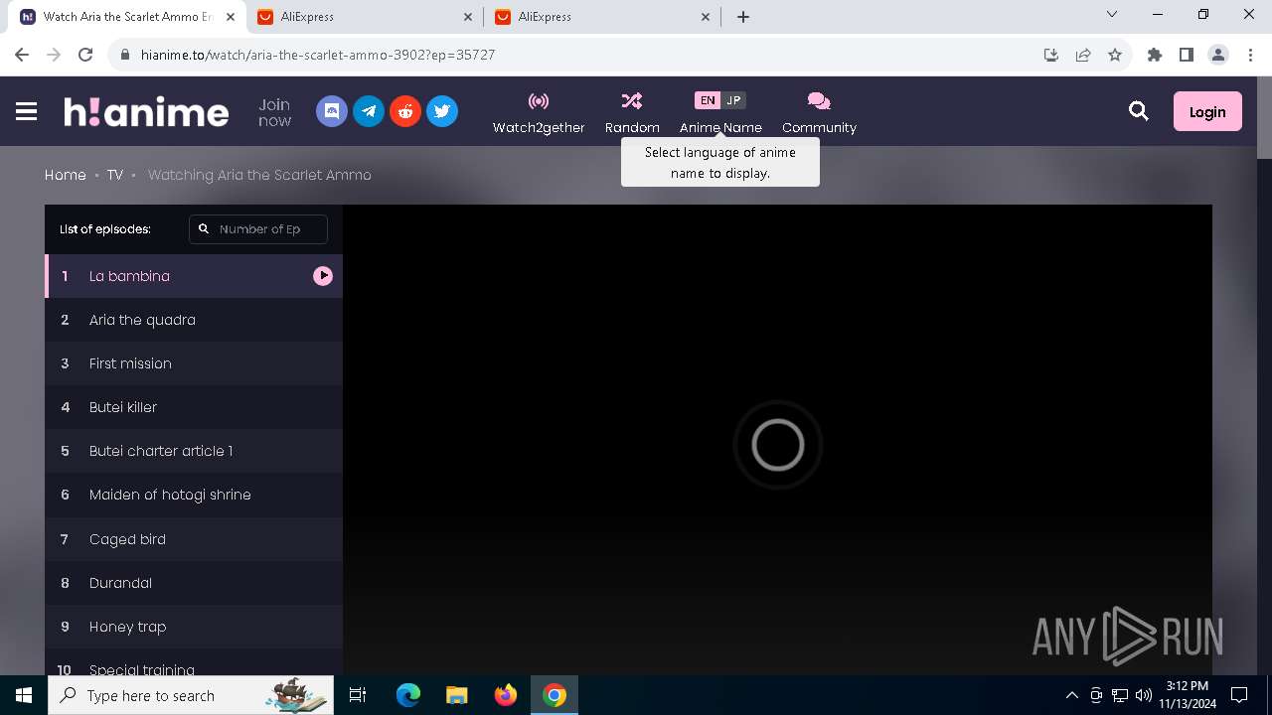Go back to the previous page

22,55
